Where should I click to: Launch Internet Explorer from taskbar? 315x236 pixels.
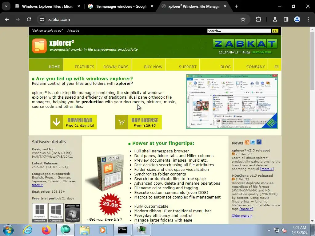(27, 230)
